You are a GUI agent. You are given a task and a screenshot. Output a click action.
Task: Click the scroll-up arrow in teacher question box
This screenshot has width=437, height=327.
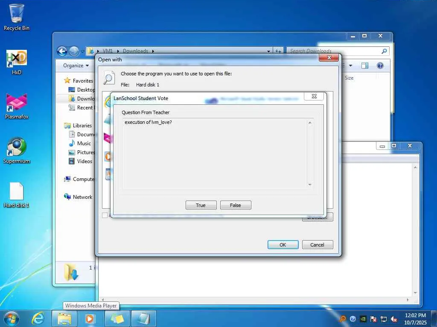[310, 123]
